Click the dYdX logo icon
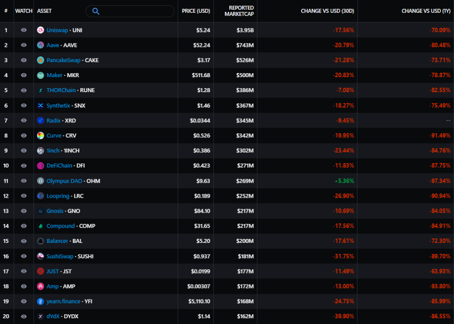 (40, 316)
